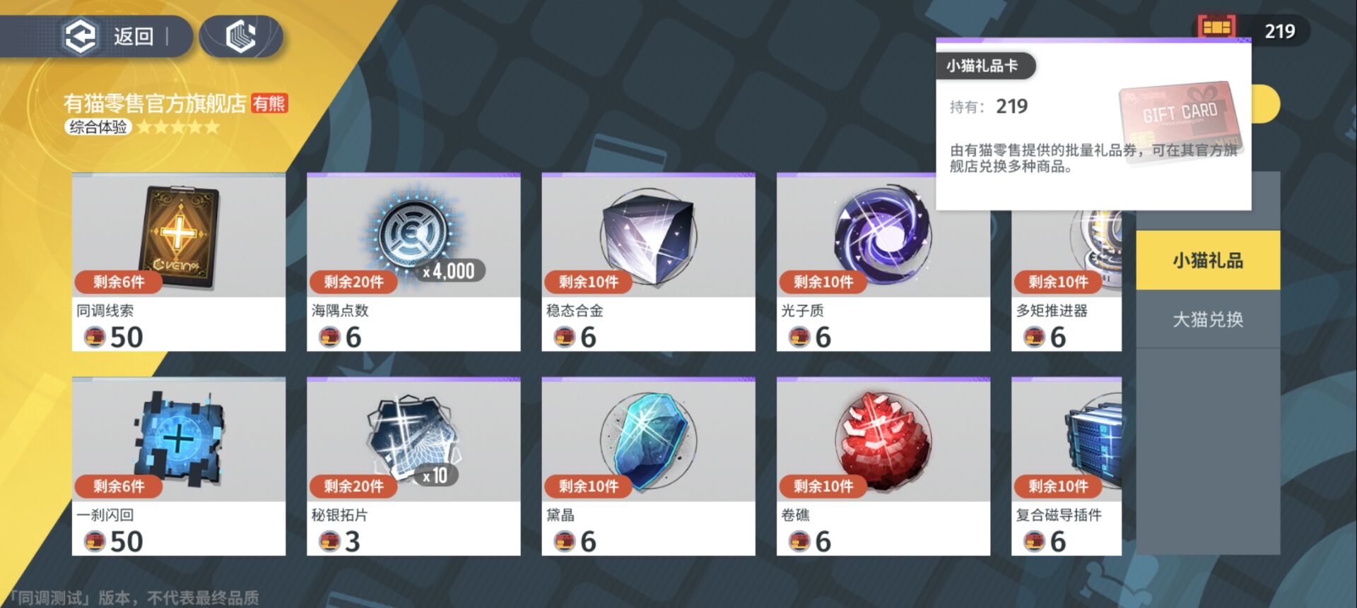
Task: Choose the 一刹闪回 blue chip icon
Action: pyautogui.click(x=179, y=439)
